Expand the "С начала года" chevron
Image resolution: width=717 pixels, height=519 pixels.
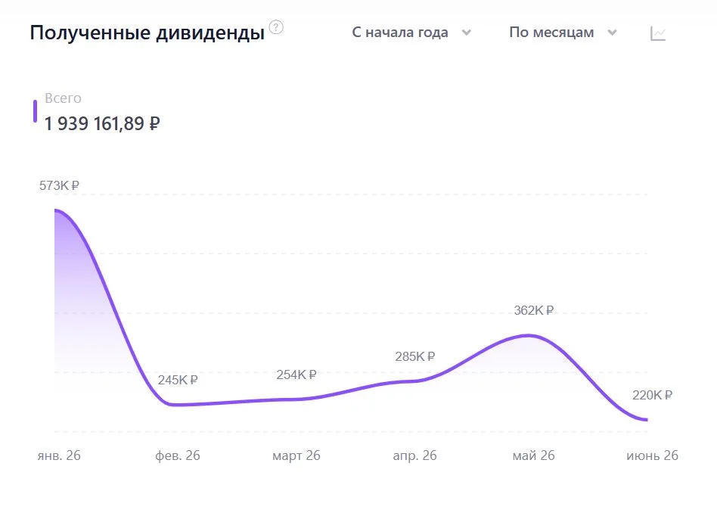coord(467,33)
